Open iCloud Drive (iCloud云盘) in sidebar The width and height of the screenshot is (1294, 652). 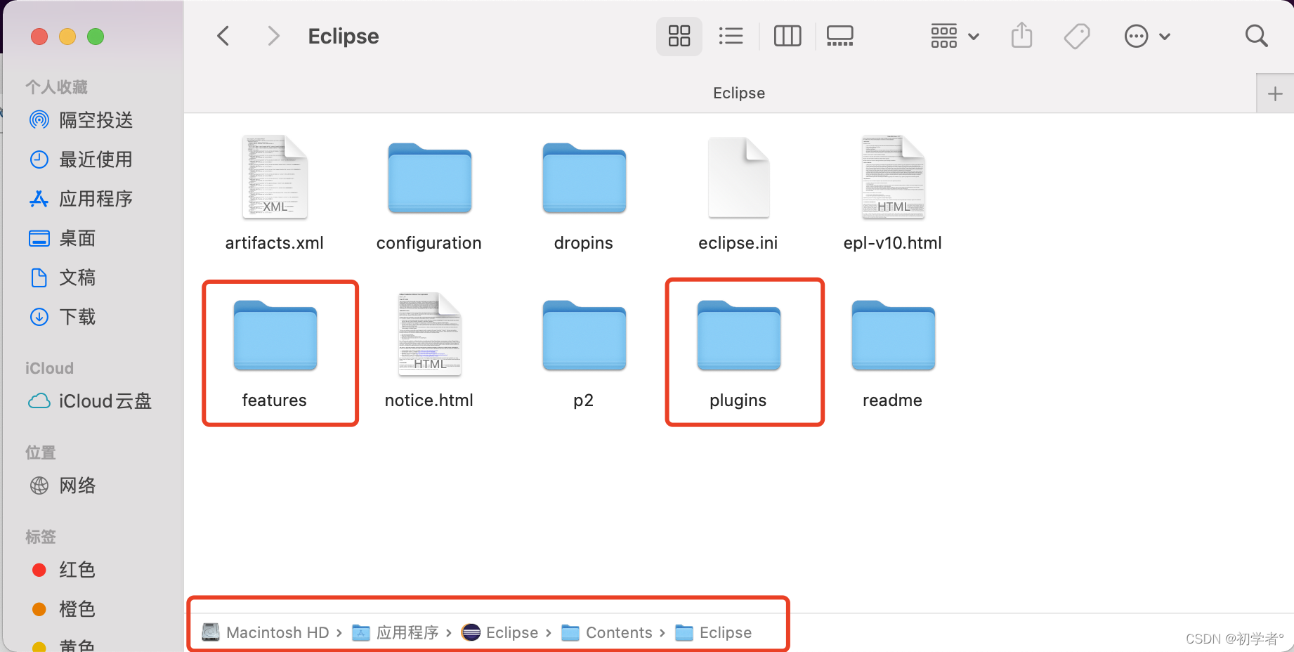pyautogui.click(x=90, y=401)
